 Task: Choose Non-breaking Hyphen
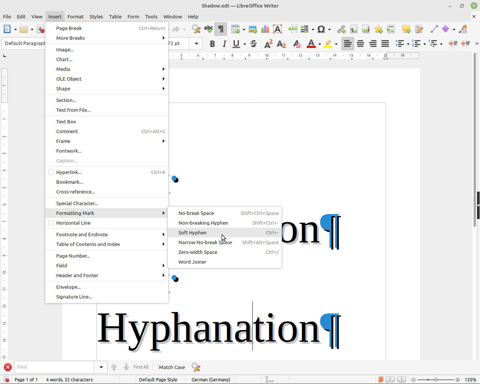coord(225,223)
